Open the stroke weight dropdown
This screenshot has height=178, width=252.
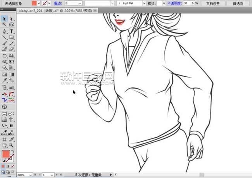[80, 3]
